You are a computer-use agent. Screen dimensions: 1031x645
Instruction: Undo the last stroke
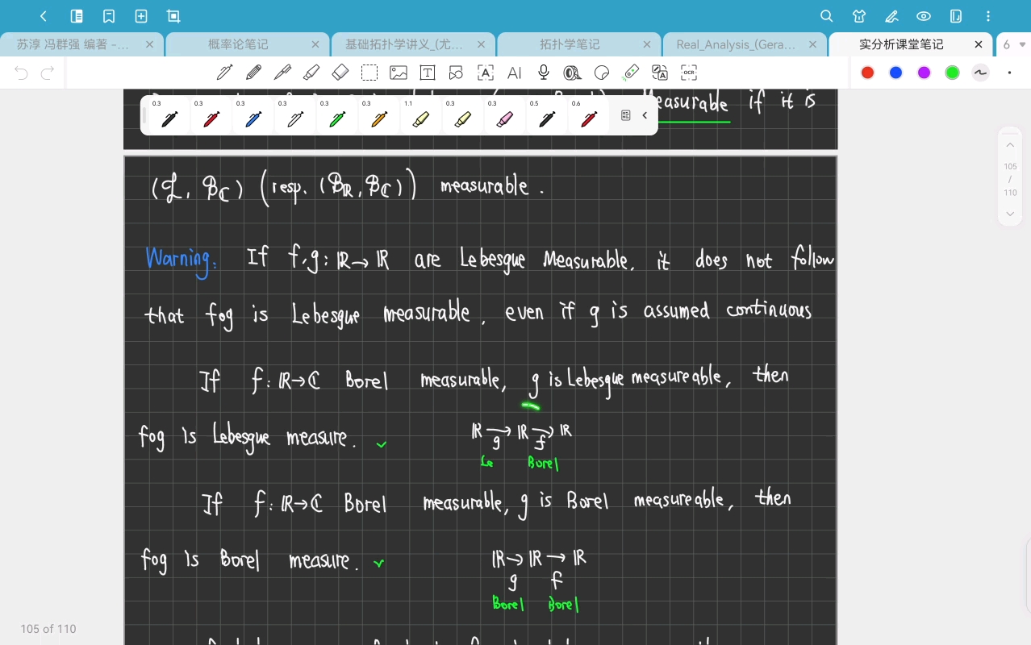(22, 73)
